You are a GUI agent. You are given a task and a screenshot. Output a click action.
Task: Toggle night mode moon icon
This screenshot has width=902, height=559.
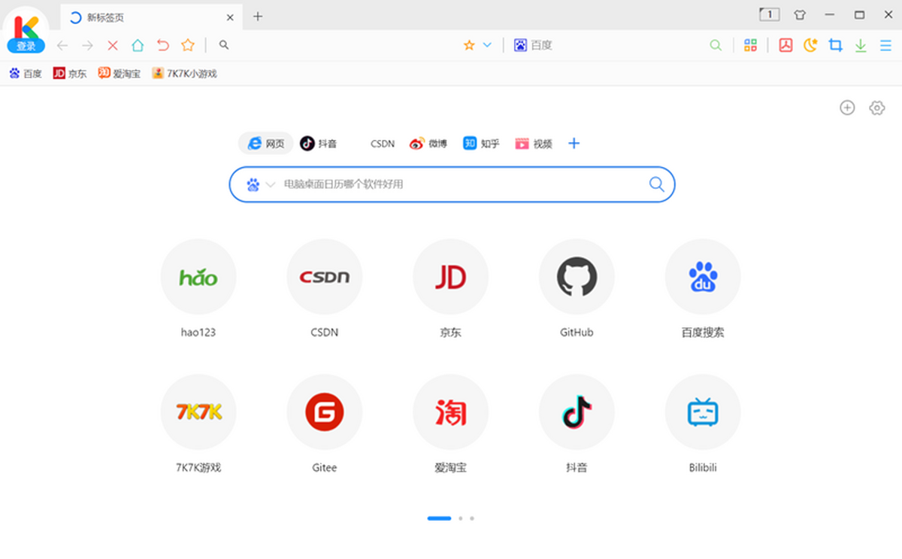click(x=810, y=45)
